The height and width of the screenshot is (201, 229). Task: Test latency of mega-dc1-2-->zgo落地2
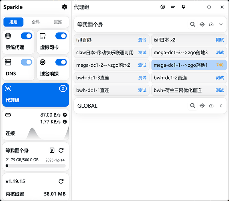(142, 65)
